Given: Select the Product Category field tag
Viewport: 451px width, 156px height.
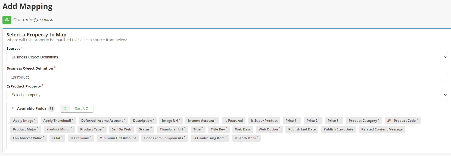Looking at the screenshot, I should click(364, 121).
